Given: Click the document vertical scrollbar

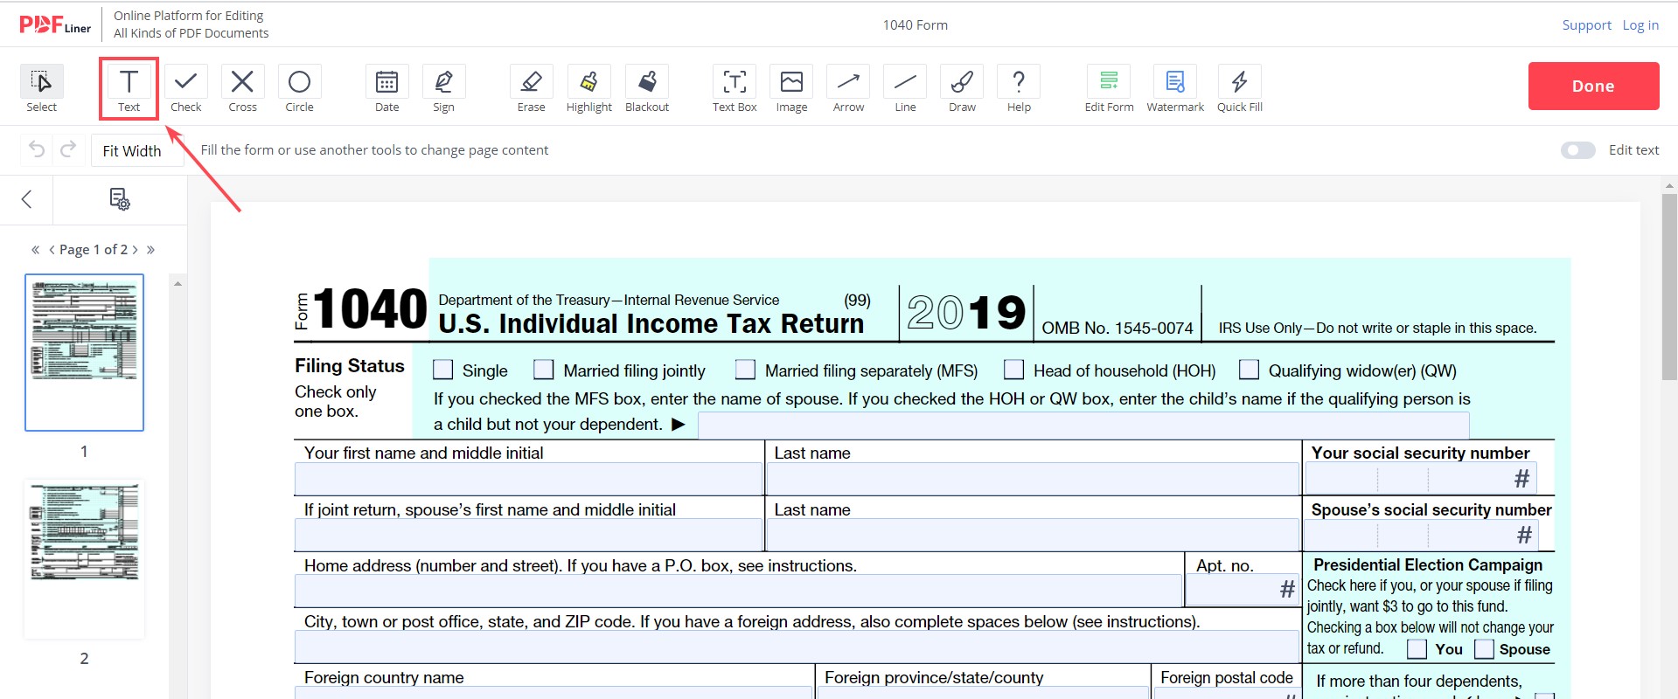Looking at the screenshot, I should 1669,288.
